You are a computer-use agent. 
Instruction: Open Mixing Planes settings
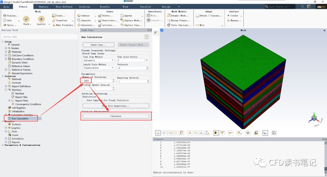(179, 20)
